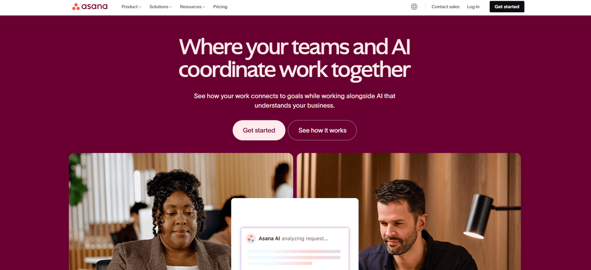Click the hero headline text
Screen dimensions: 591x270
click(294, 58)
